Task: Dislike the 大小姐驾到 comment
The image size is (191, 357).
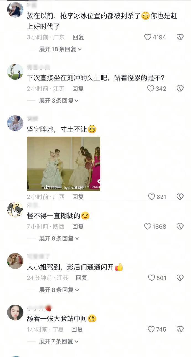Action: 180,278
